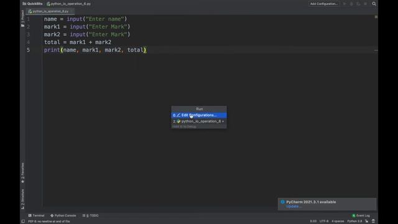Change the UTF-8 file encoding
The width and height of the screenshot is (398, 224).
[324, 222]
